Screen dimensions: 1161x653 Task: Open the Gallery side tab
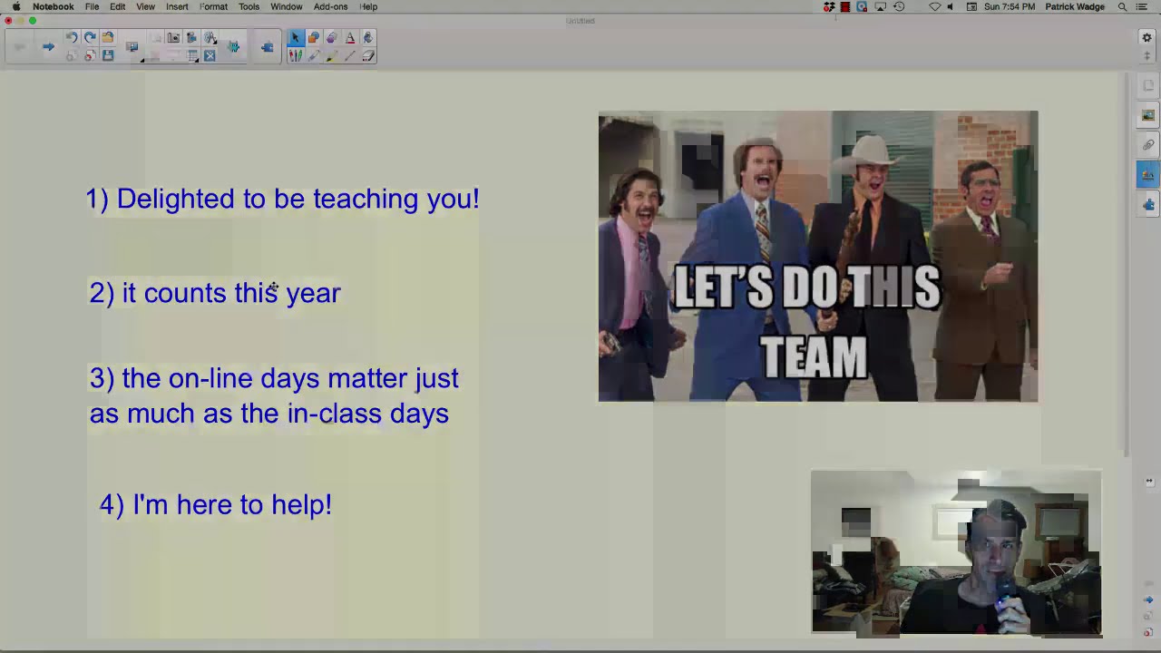pos(1148,115)
